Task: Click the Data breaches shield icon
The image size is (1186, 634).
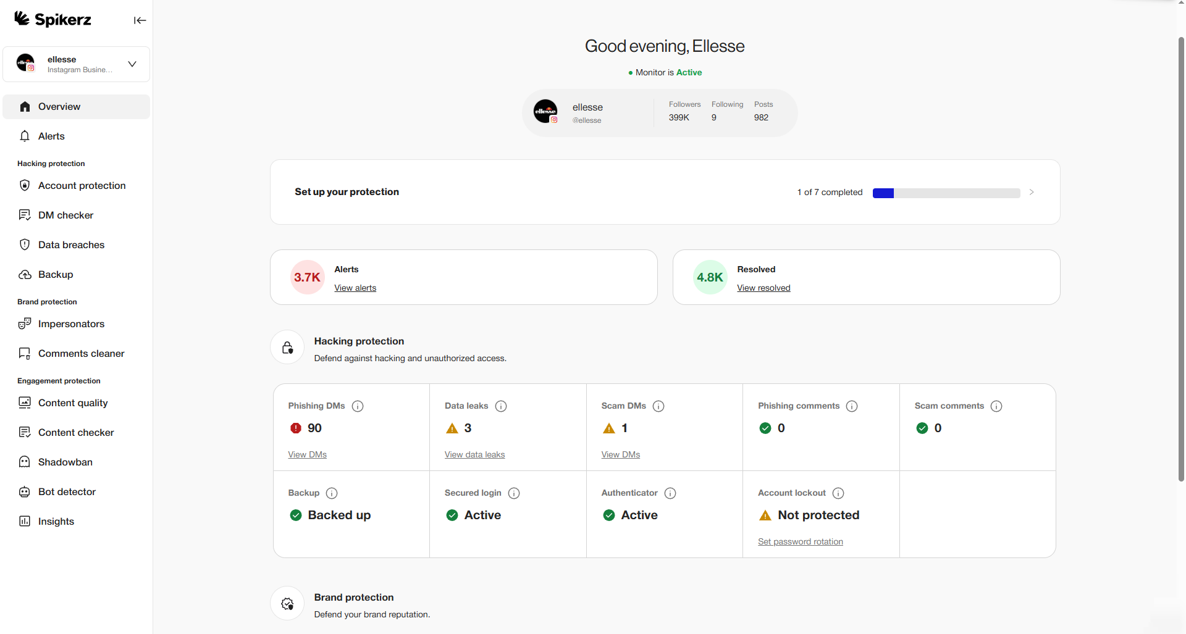Action: pyautogui.click(x=25, y=245)
